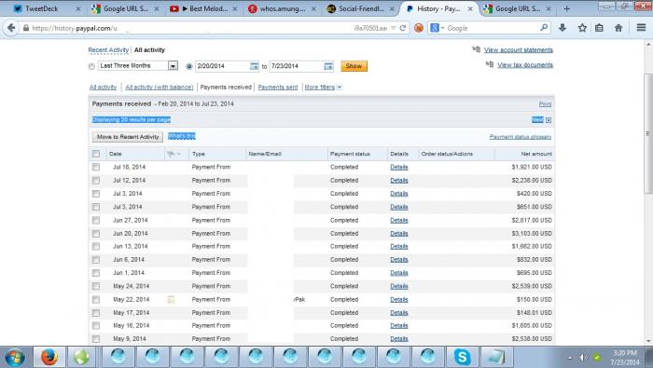Click the green globe taskbar icon
Viewport: 653px width, 368px height.
pos(82,357)
